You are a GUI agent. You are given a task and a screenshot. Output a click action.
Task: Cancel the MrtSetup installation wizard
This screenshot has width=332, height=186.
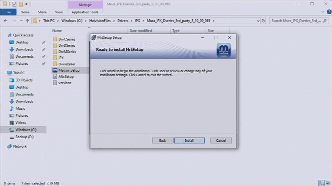coord(221,141)
